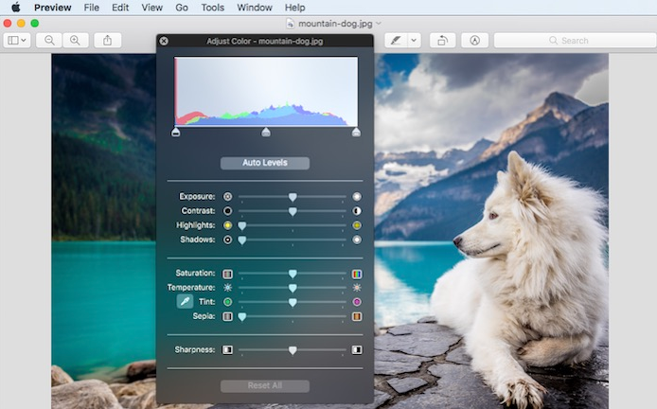This screenshot has width=657, height=409.
Task: Click the sharpen (more sharpness) icon
Action: click(357, 350)
